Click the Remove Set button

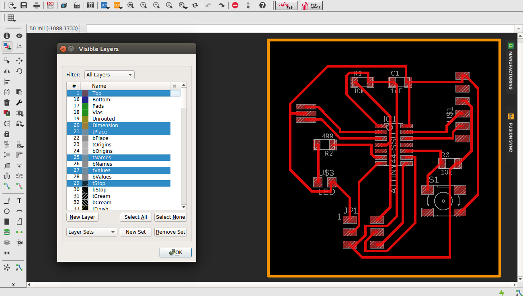pos(170,232)
